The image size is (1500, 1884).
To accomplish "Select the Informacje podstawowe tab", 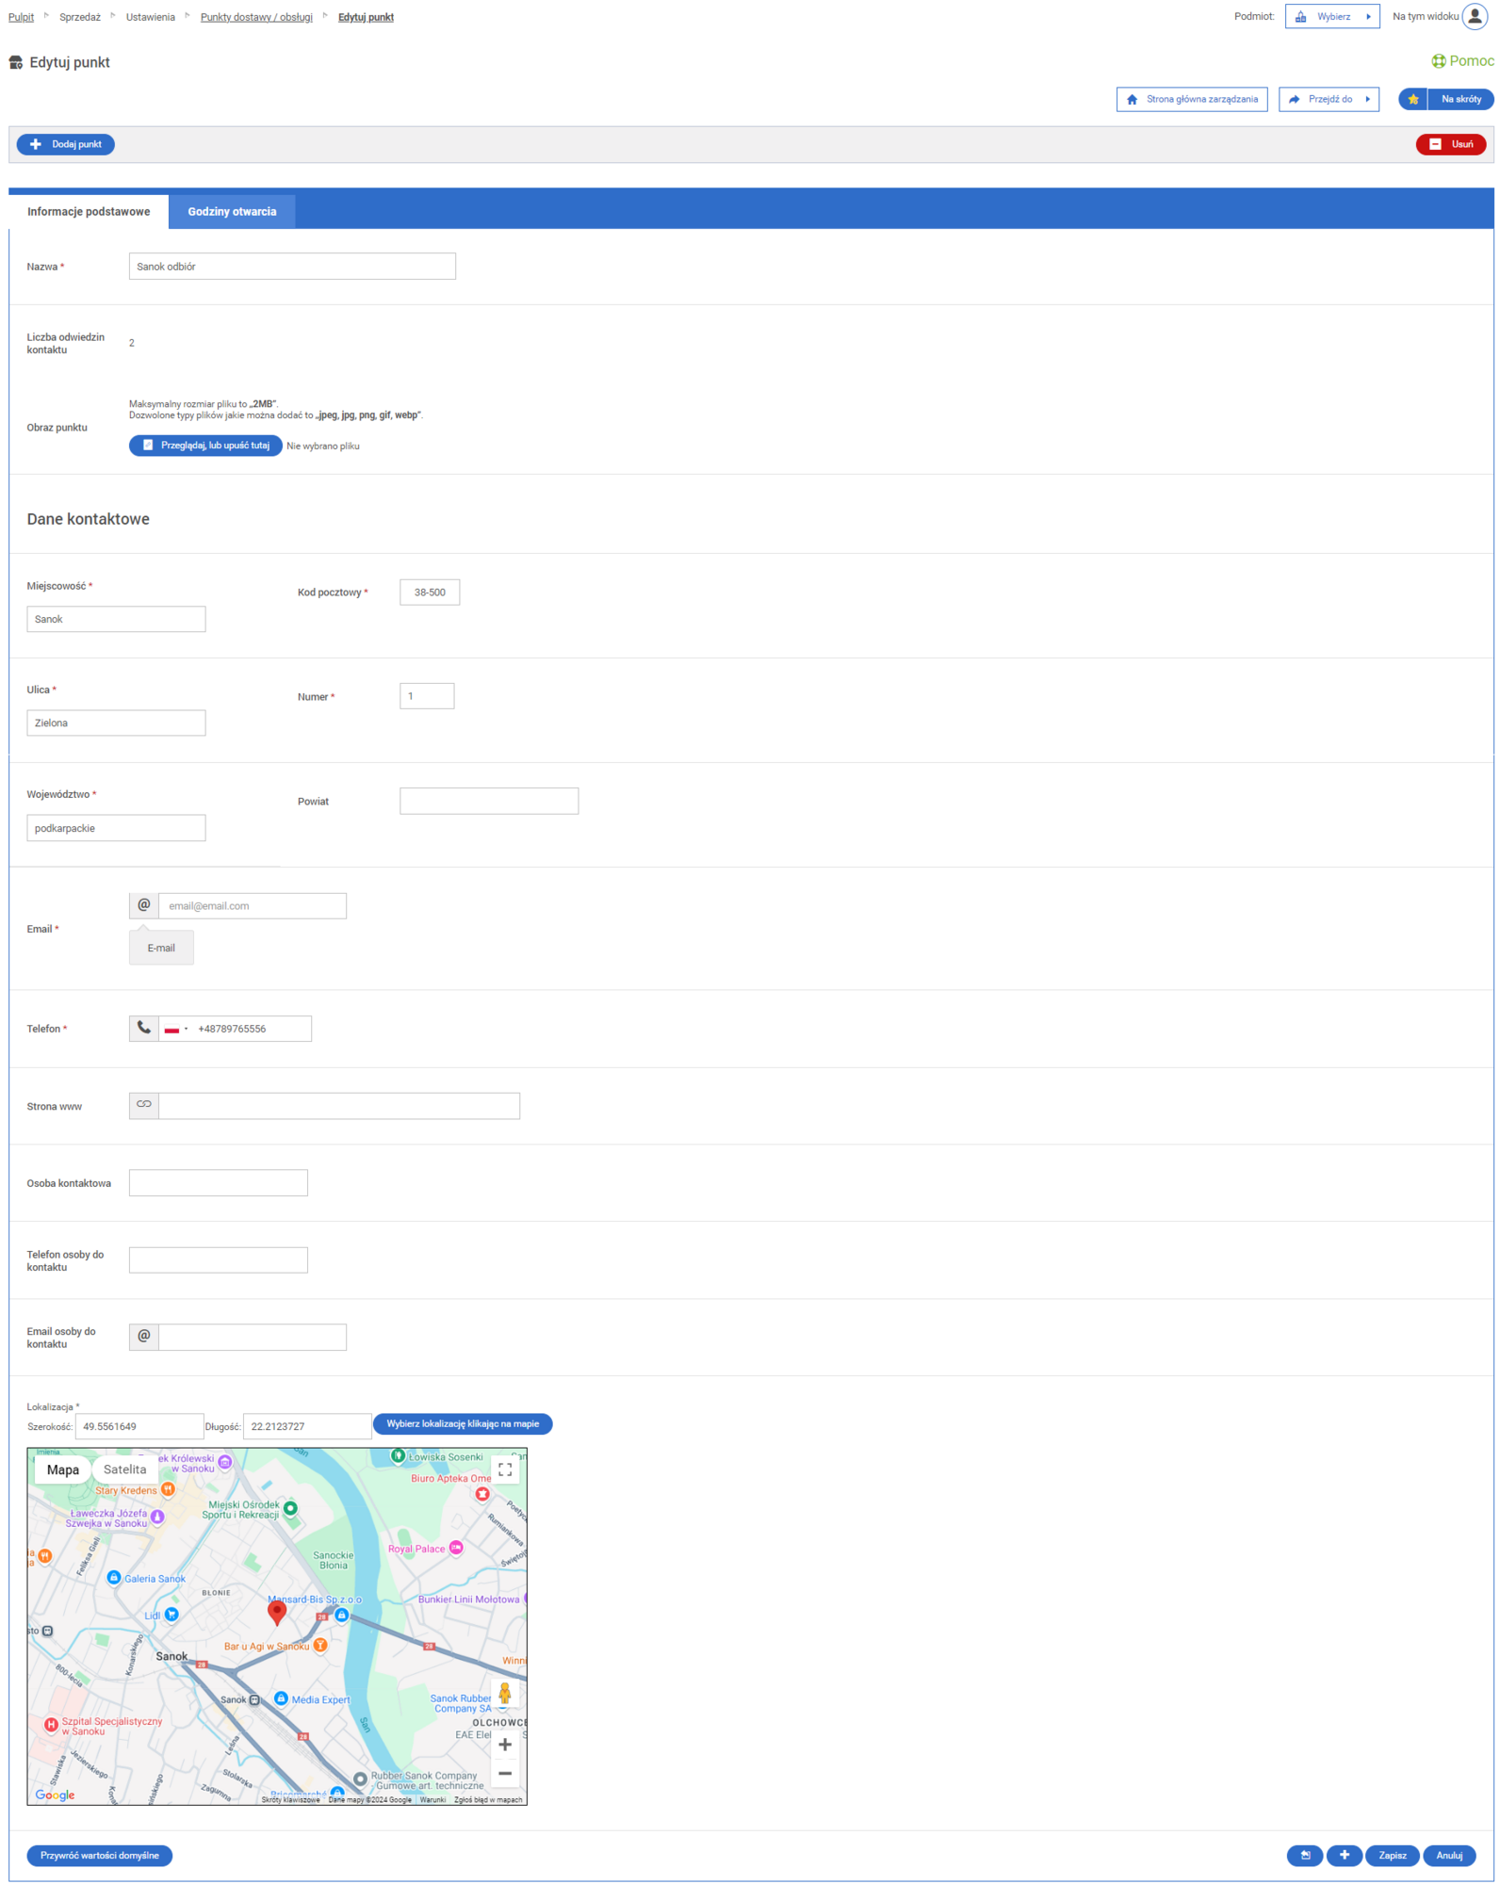I will [89, 212].
